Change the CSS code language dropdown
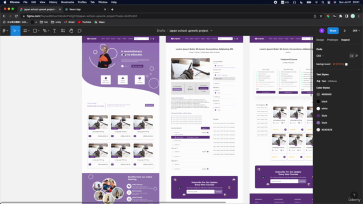This screenshot has width=363, height=204. coord(320,56)
